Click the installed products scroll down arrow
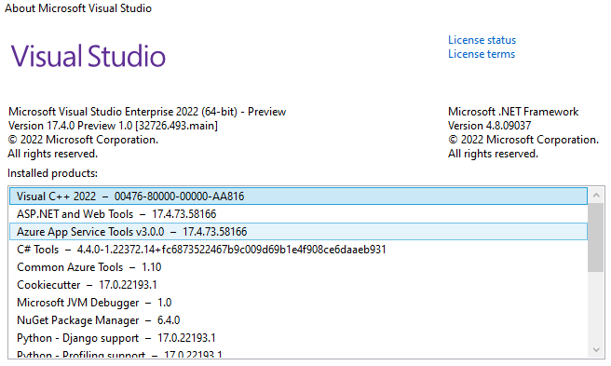Screen dimensions: 611x366 pyautogui.click(x=596, y=349)
